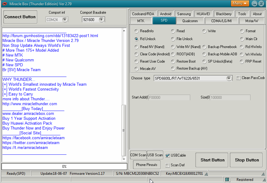The image size is (267, 183).
Task: Open the facebook.com/amiracleteam link
Action: click(33, 138)
